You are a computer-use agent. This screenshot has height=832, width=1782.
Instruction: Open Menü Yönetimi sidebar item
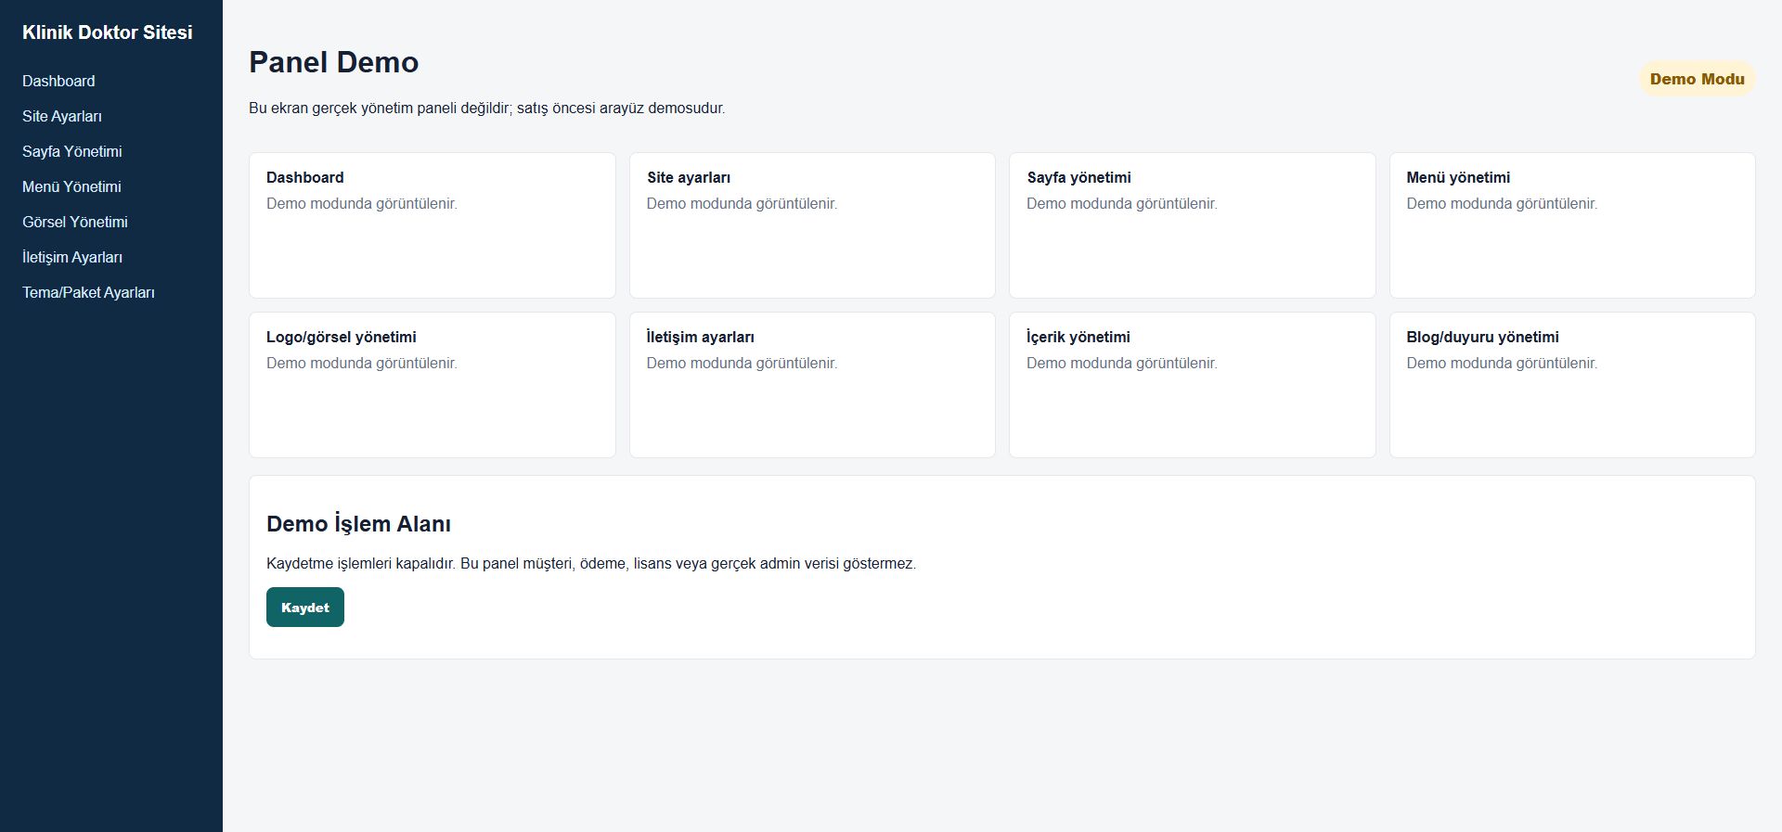(71, 186)
